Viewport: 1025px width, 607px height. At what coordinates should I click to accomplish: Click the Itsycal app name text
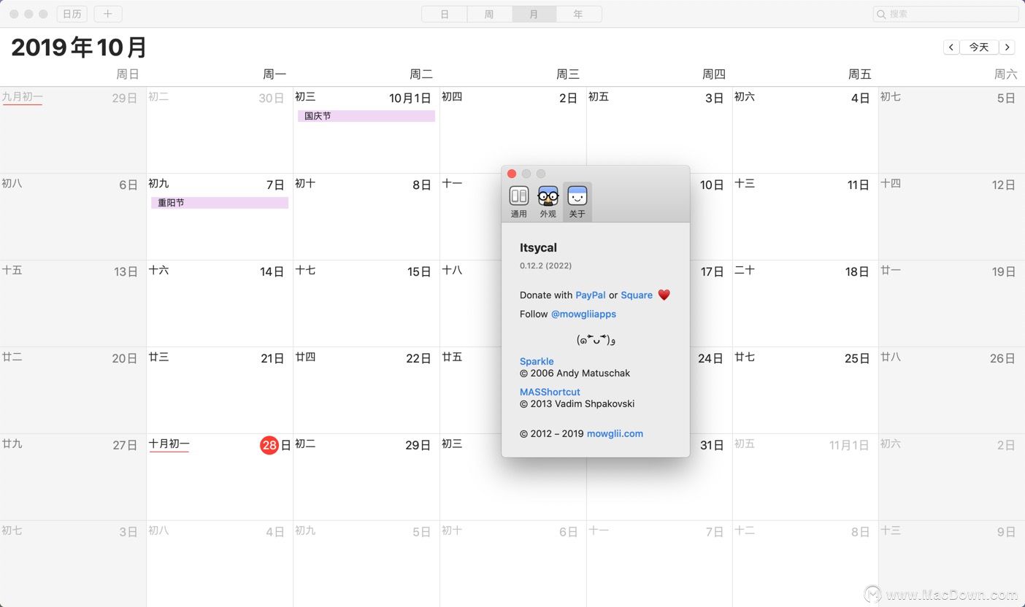click(x=538, y=248)
